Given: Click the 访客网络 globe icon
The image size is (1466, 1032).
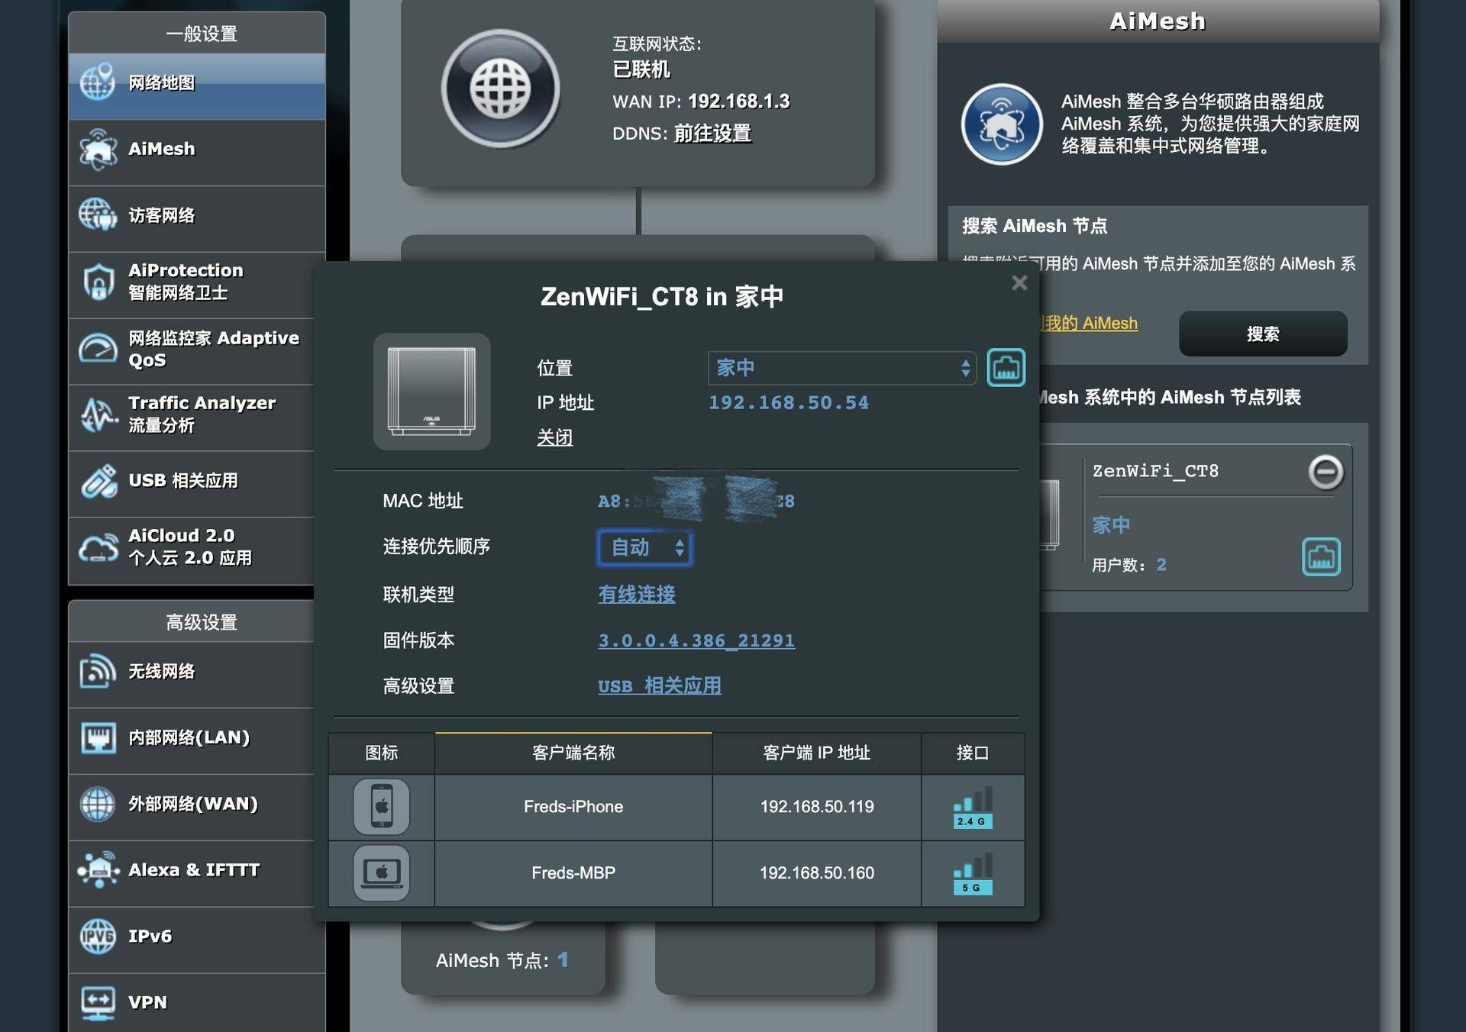Looking at the screenshot, I should (x=98, y=214).
